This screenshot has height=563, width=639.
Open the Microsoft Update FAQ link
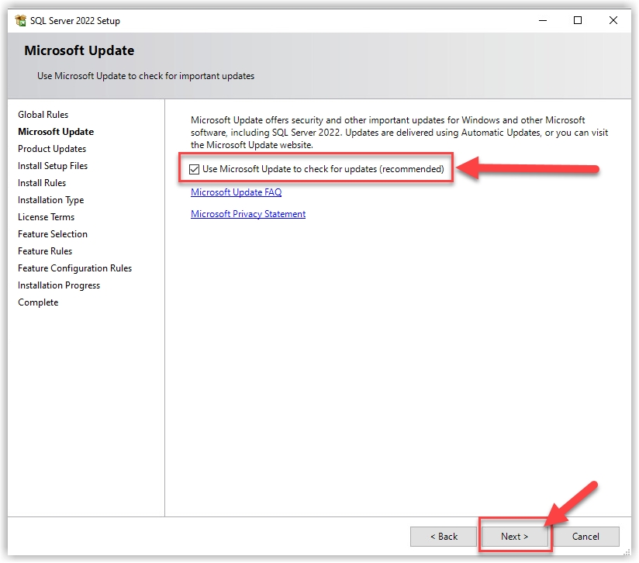[236, 192]
